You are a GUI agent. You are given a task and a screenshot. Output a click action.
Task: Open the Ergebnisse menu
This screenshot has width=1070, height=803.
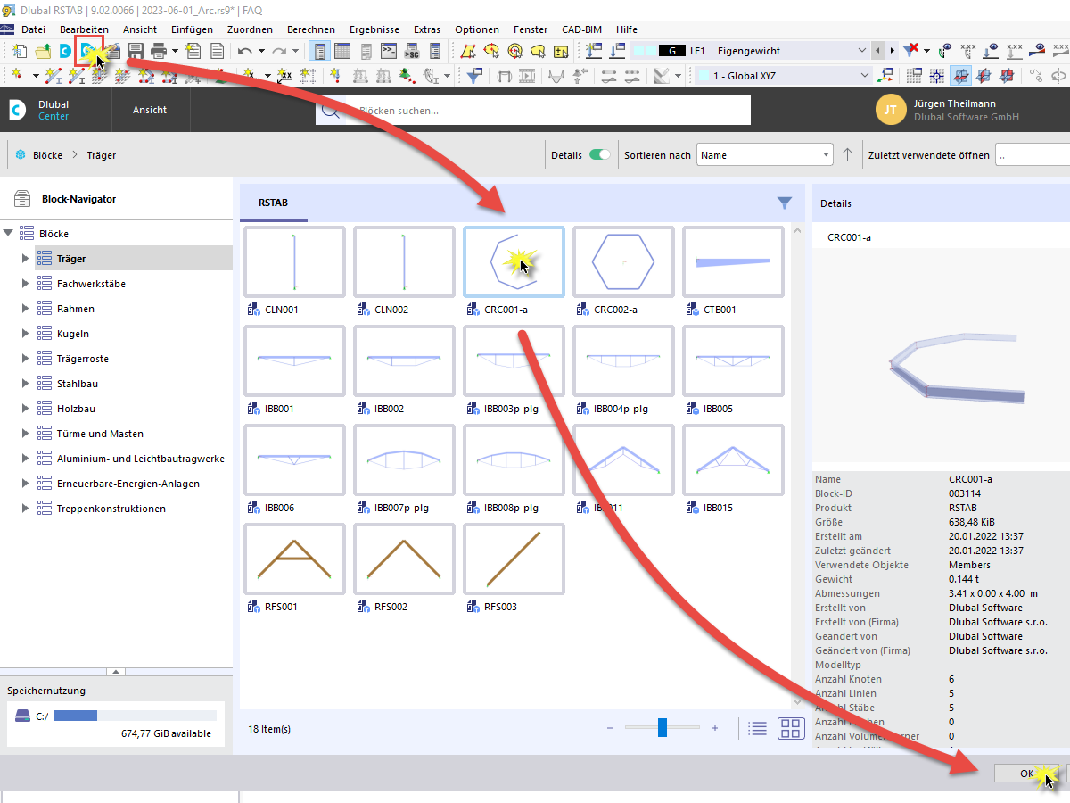374,29
